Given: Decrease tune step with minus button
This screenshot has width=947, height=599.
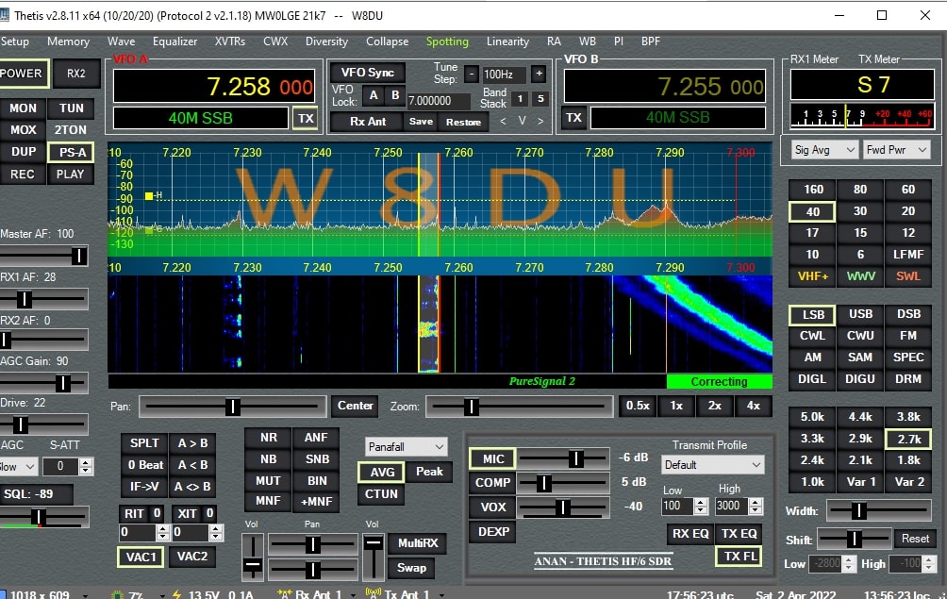Looking at the screenshot, I should tap(471, 75).
